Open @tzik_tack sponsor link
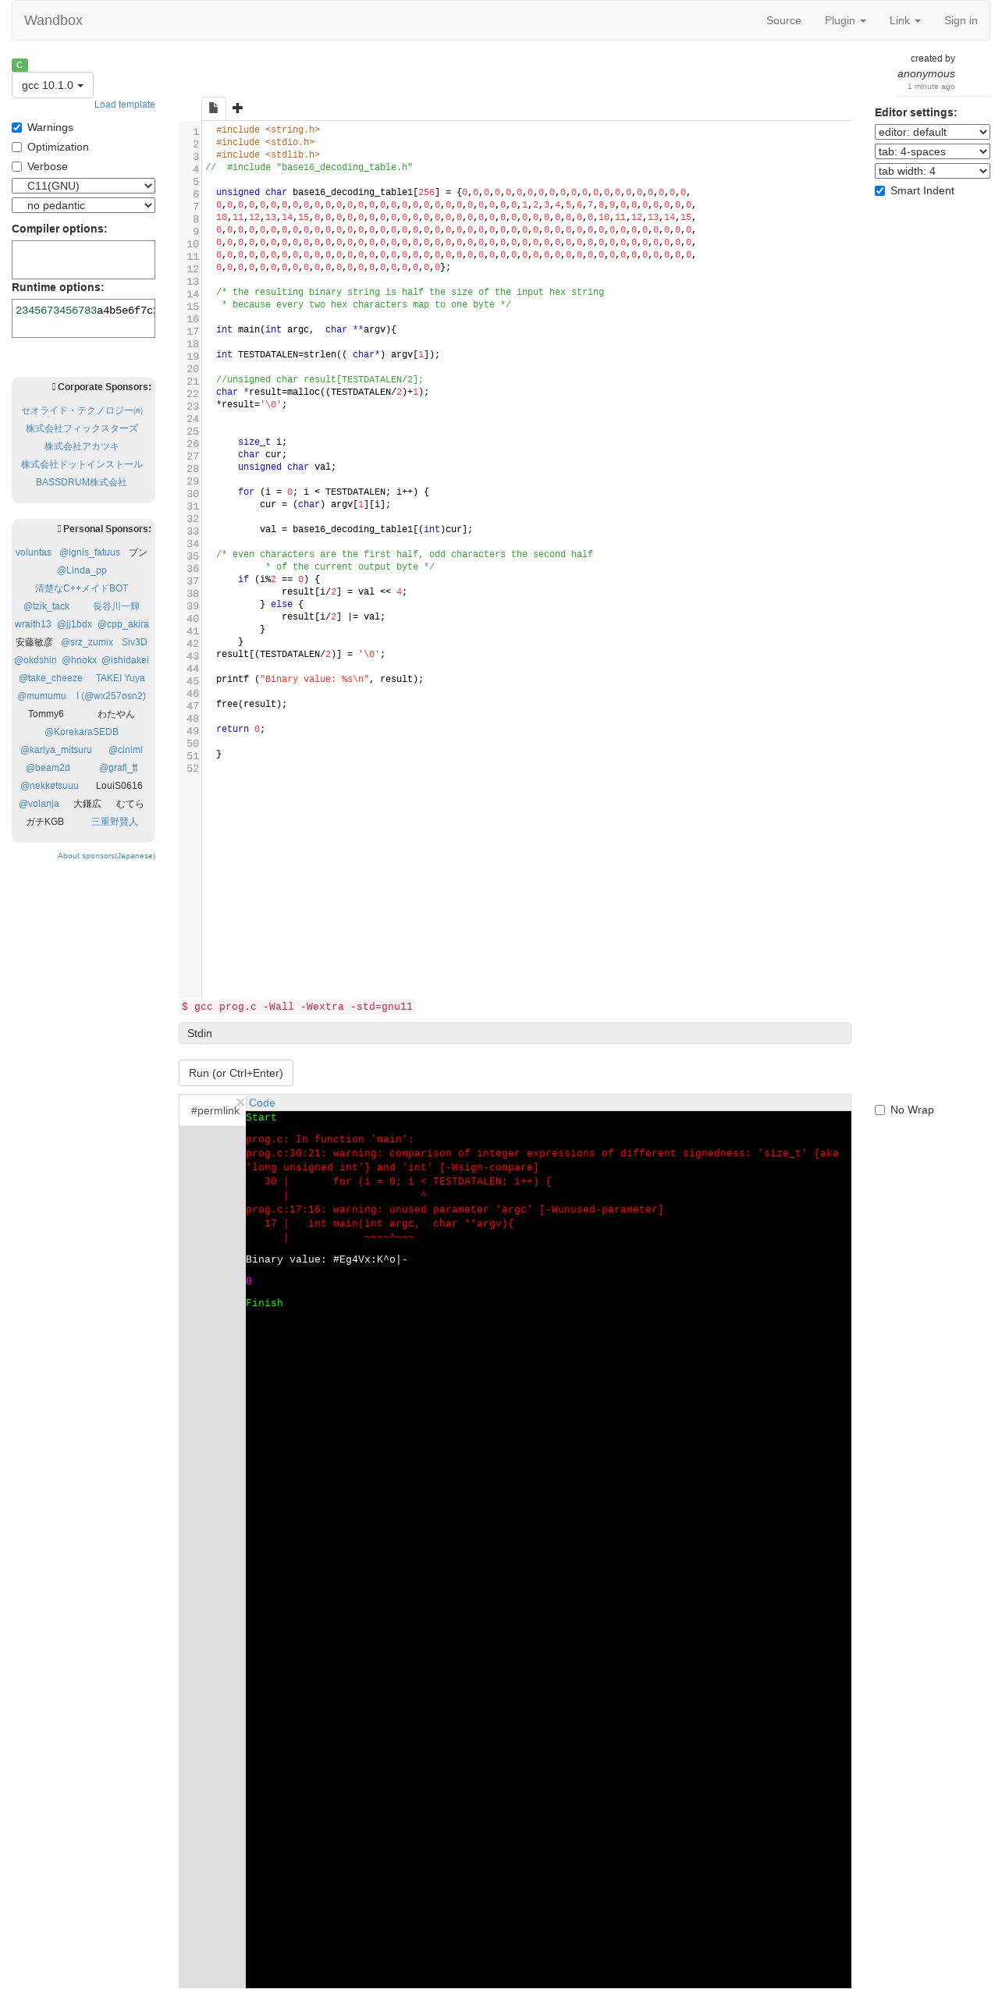 [x=47, y=606]
